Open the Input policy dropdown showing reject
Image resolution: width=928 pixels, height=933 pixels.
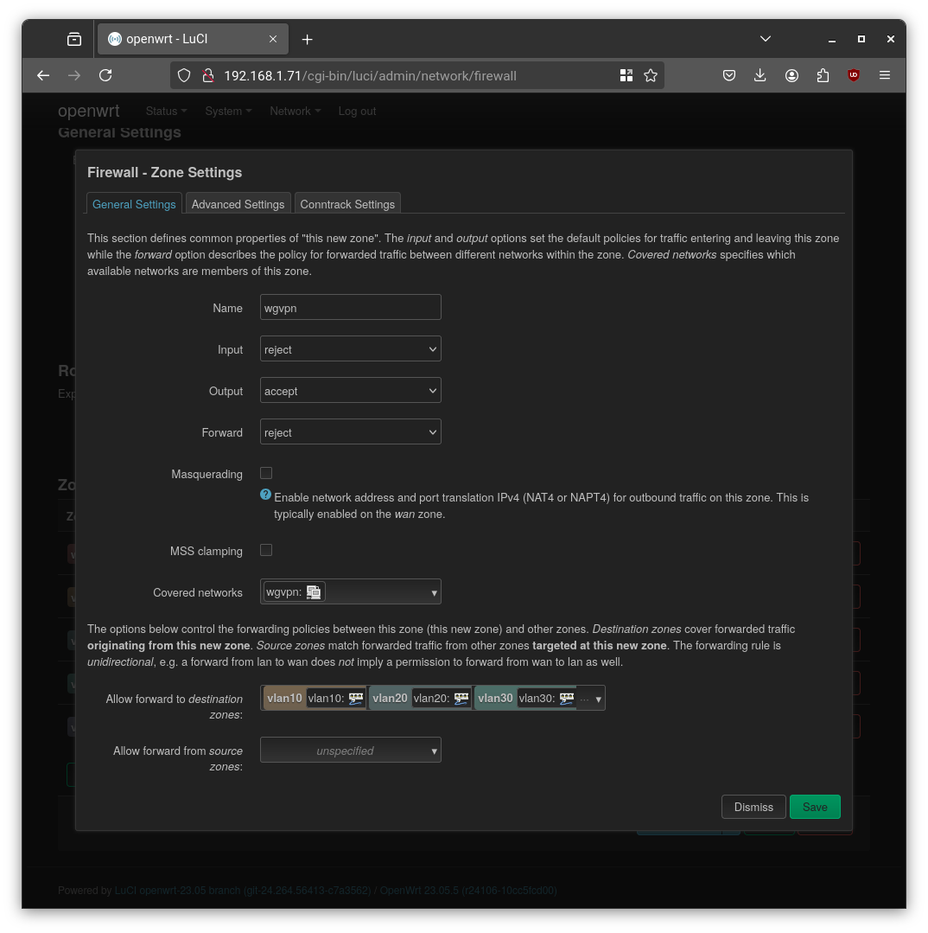(x=350, y=348)
